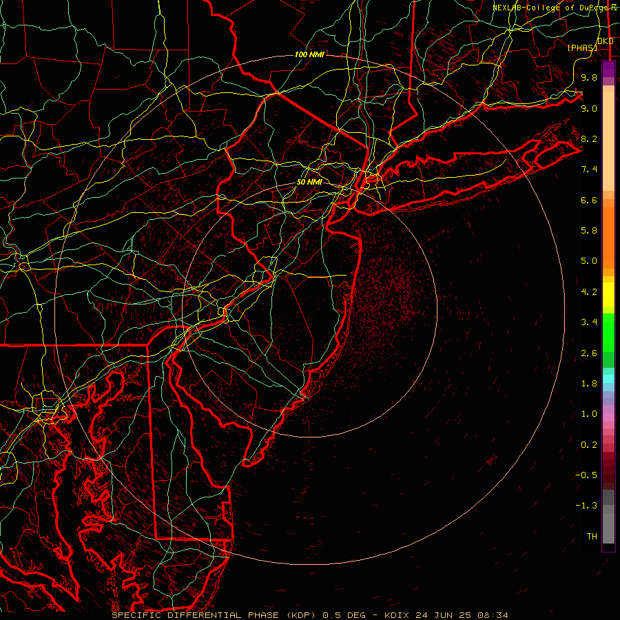Screen dimensions: 620x620
Task: Select the 7.4 scale label
Action: click(589, 169)
